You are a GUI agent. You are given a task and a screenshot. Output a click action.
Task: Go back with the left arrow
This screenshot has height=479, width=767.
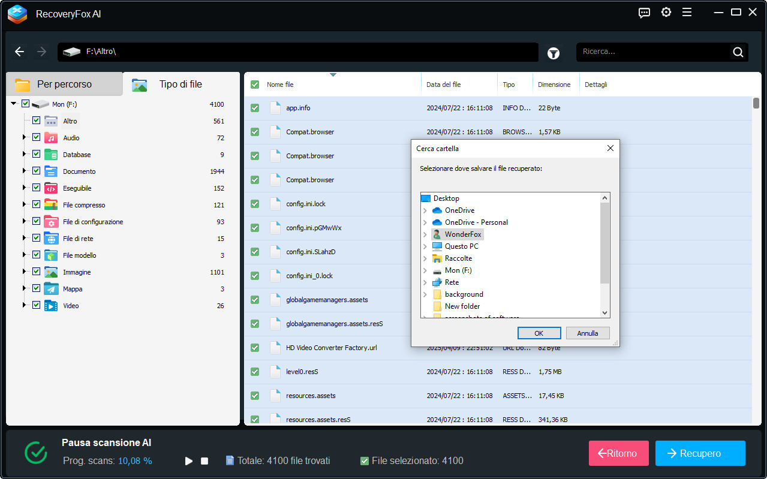[x=19, y=52]
